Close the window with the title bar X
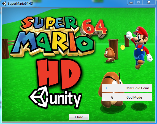The image size is (157, 124). [x=149, y=2]
